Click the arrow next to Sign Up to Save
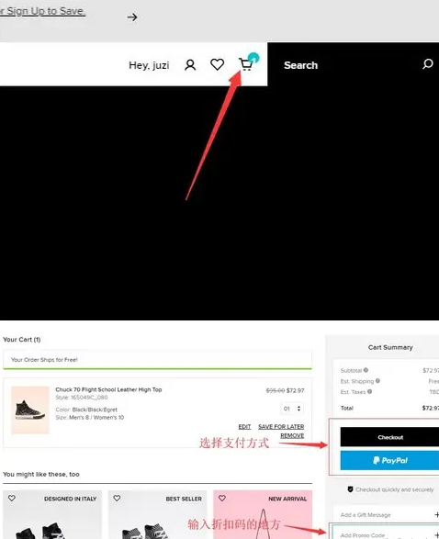The width and height of the screenshot is (439, 539). (x=132, y=17)
